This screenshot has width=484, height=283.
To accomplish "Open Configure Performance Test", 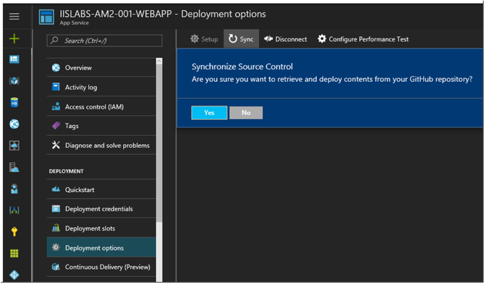I will click(x=363, y=39).
